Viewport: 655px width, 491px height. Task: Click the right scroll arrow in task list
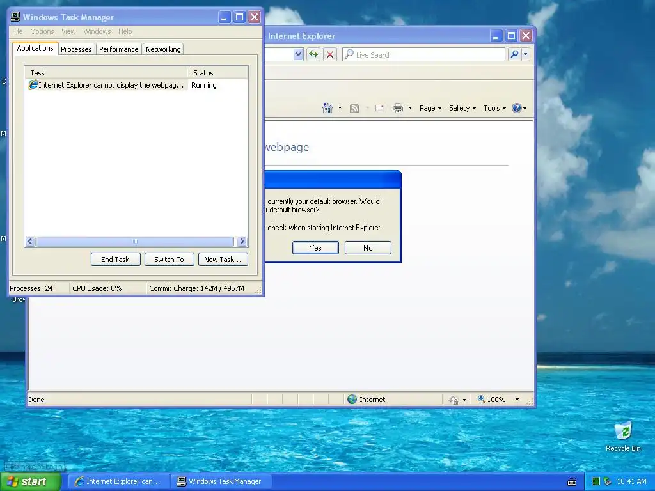(242, 241)
